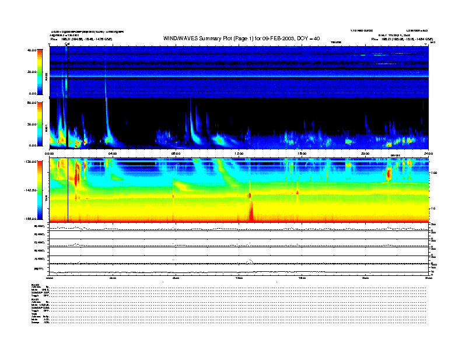Click the -155.00 label on TNR scale
Image resolution: width=462 pixels, height=357 pixels.
click(x=30, y=219)
